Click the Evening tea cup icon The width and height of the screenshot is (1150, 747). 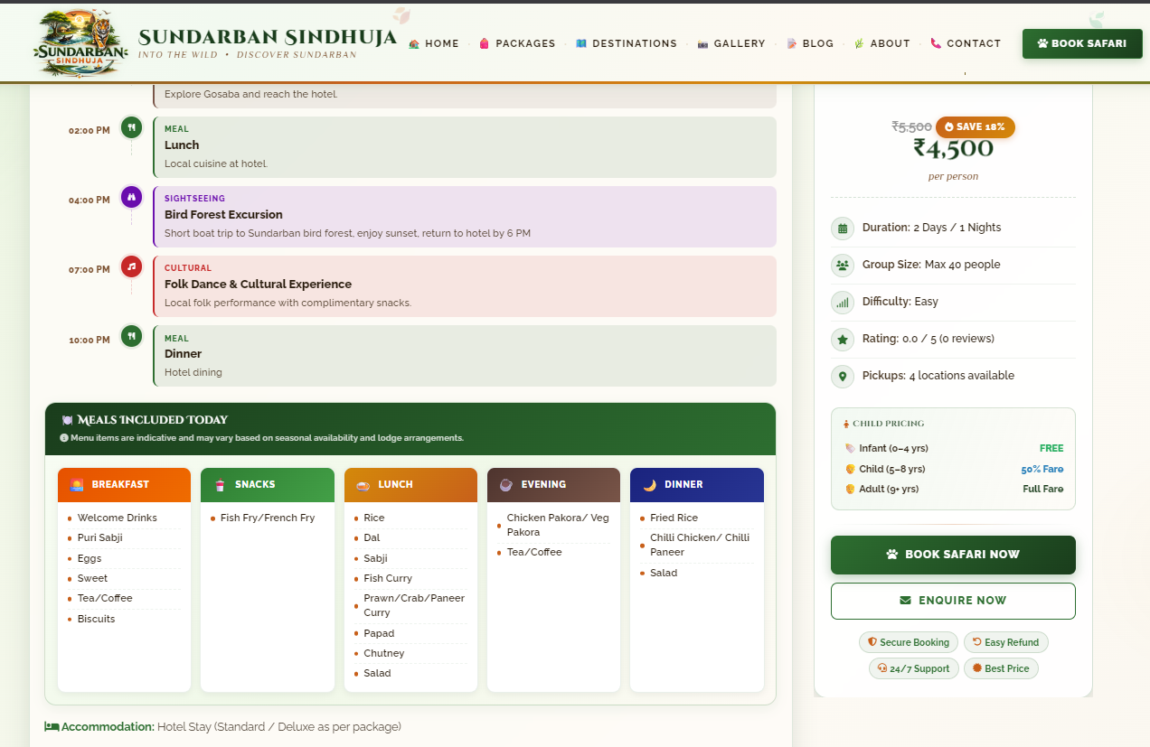[506, 485]
